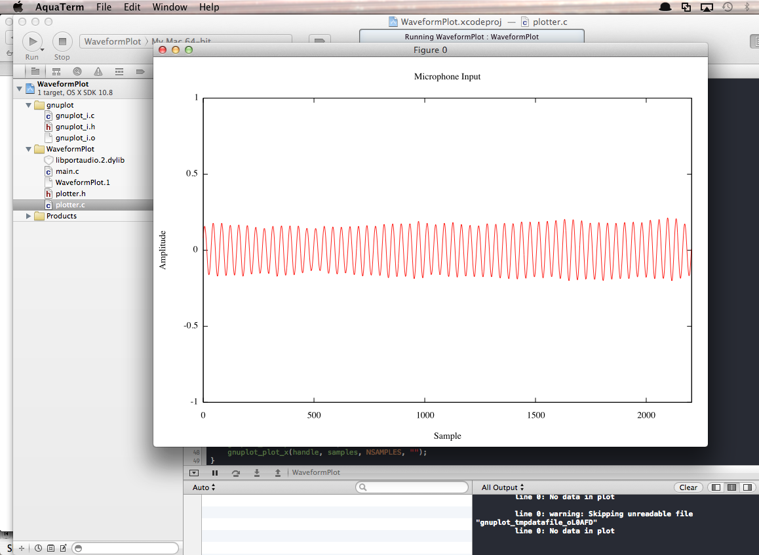Open the Symbol navigator
Viewport: 759px width, 555px height.
57,71
